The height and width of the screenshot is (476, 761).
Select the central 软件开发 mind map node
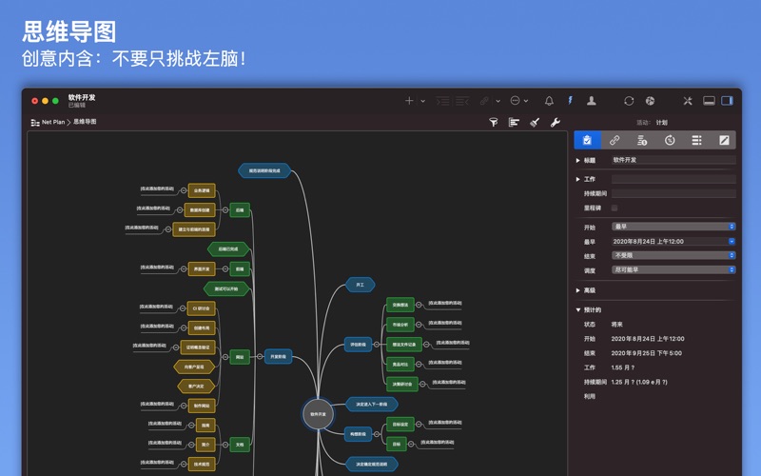pos(318,414)
